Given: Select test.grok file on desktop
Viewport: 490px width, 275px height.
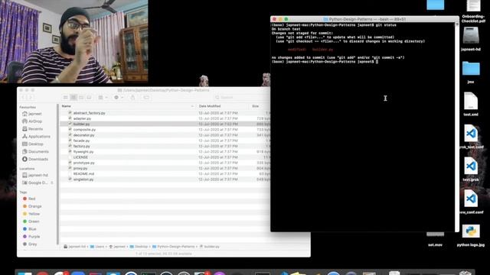Looking at the screenshot, I should [x=471, y=169].
